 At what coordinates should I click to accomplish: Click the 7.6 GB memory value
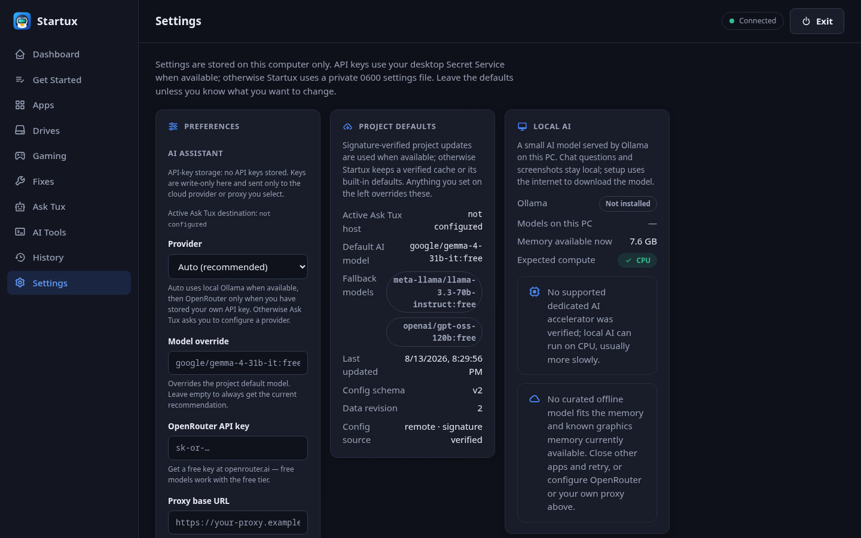point(643,242)
